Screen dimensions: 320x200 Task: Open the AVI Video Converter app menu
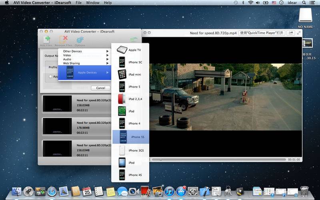pyautogui.click(x=42, y=3)
